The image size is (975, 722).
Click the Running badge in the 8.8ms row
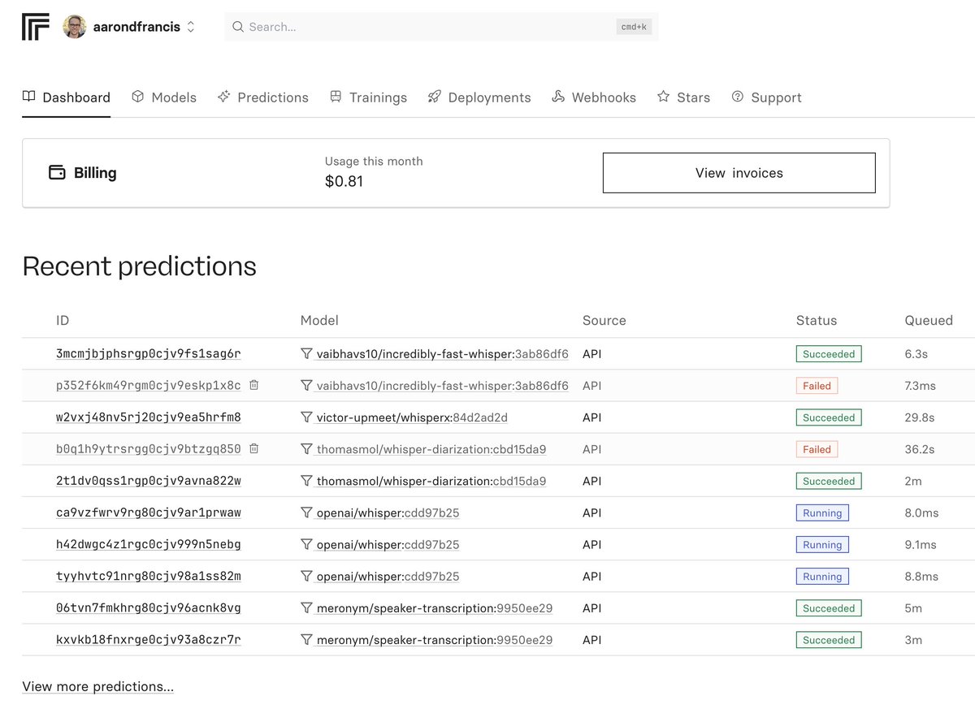pos(822,577)
